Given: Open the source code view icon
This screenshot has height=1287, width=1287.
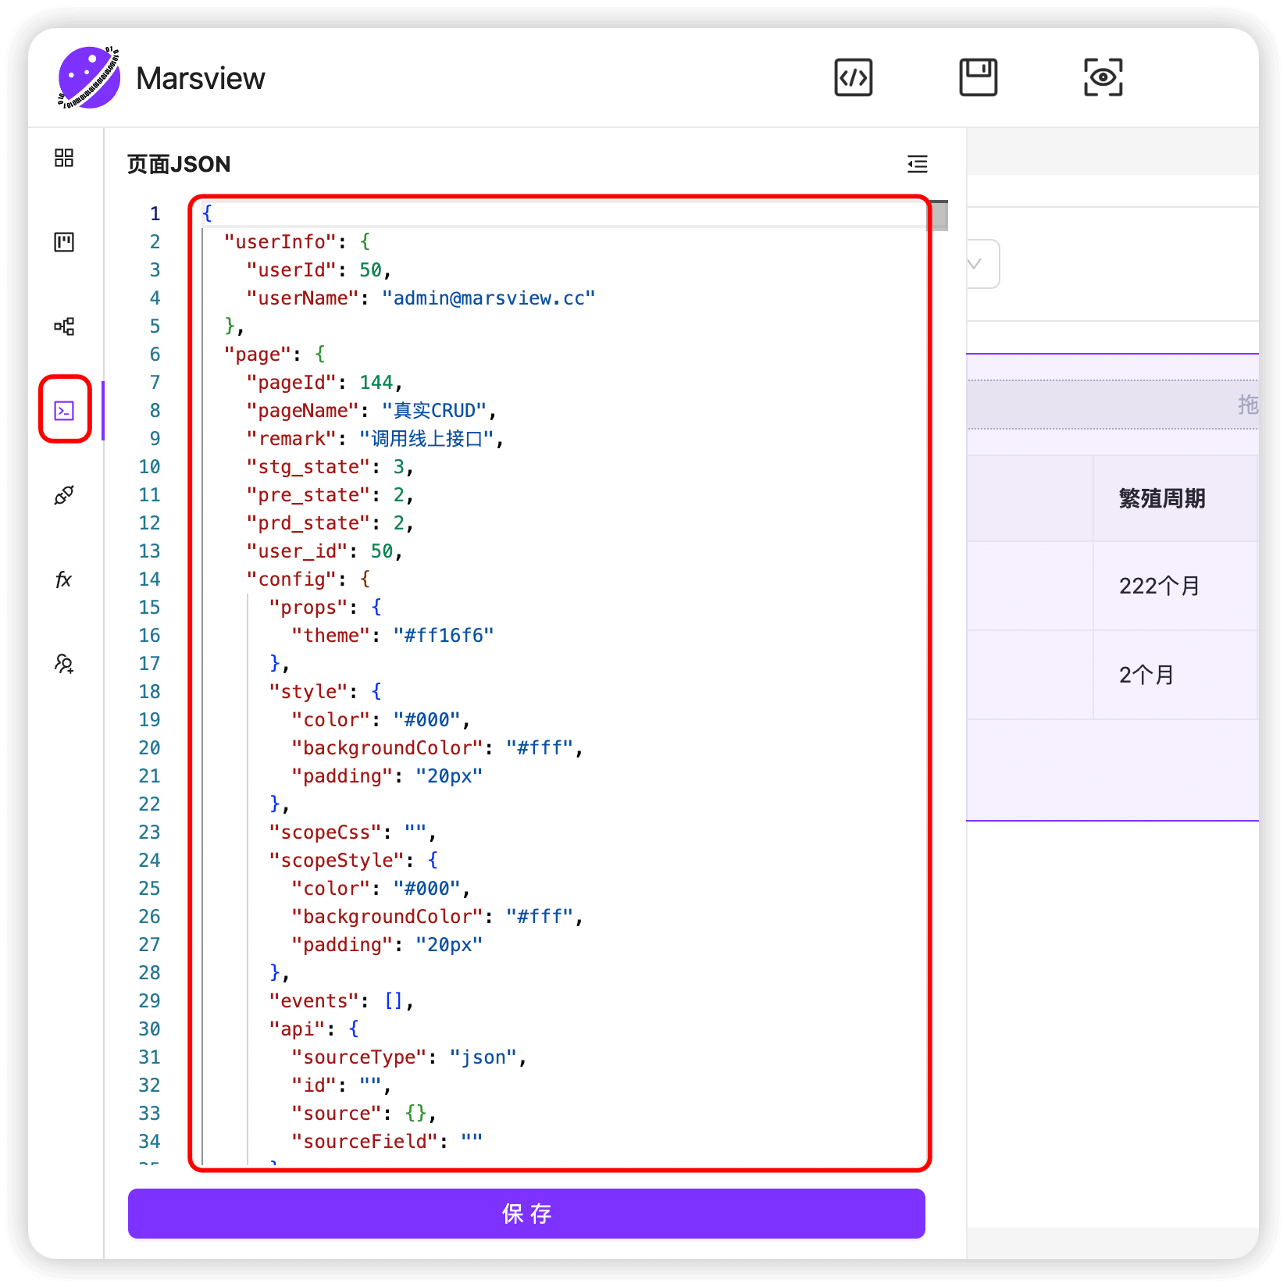Looking at the screenshot, I should coord(853,77).
